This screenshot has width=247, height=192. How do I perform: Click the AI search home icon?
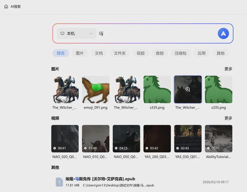click(x=6, y=6)
